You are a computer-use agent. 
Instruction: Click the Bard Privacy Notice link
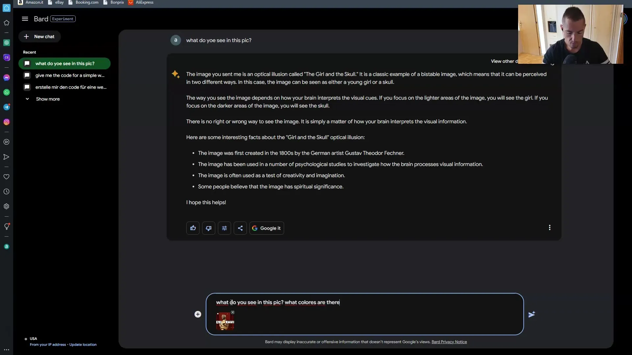click(449, 342)
